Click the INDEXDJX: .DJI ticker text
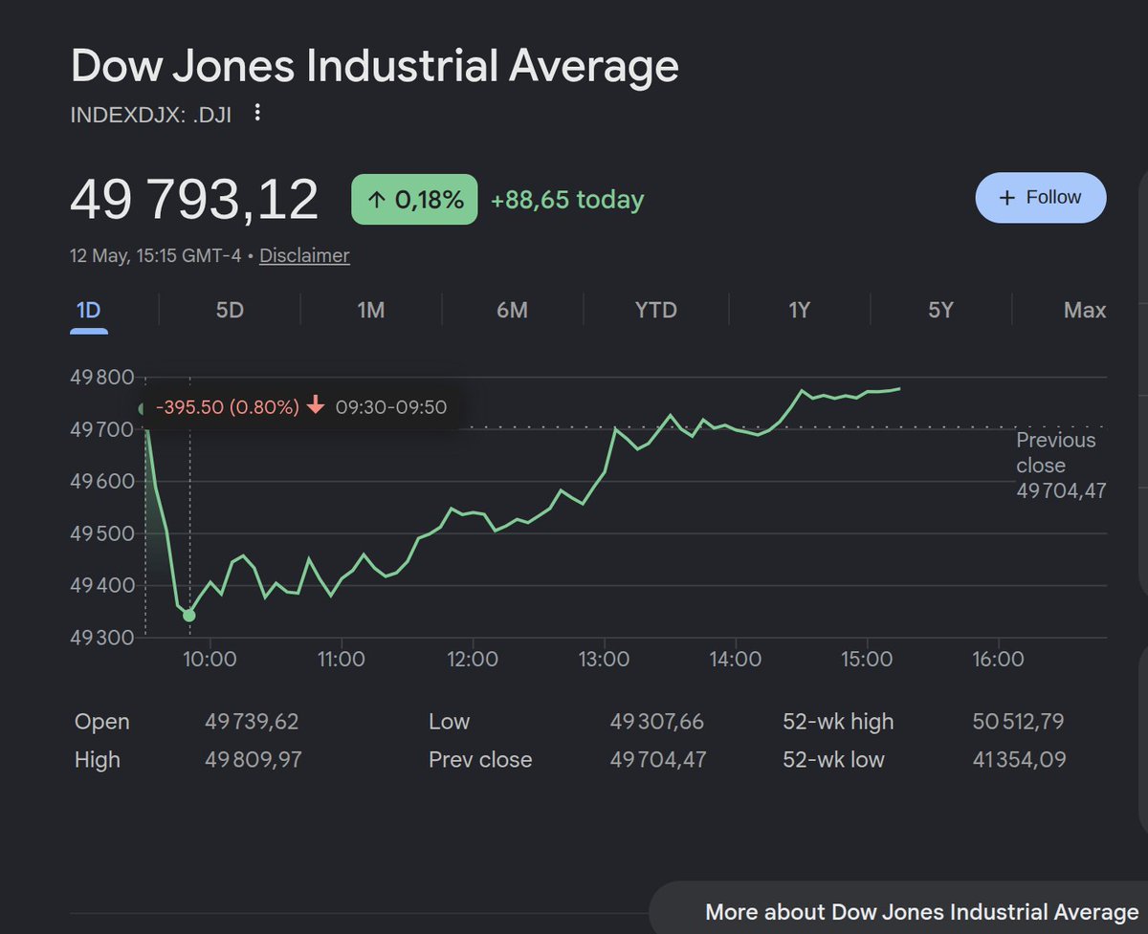 coord(152,114)
